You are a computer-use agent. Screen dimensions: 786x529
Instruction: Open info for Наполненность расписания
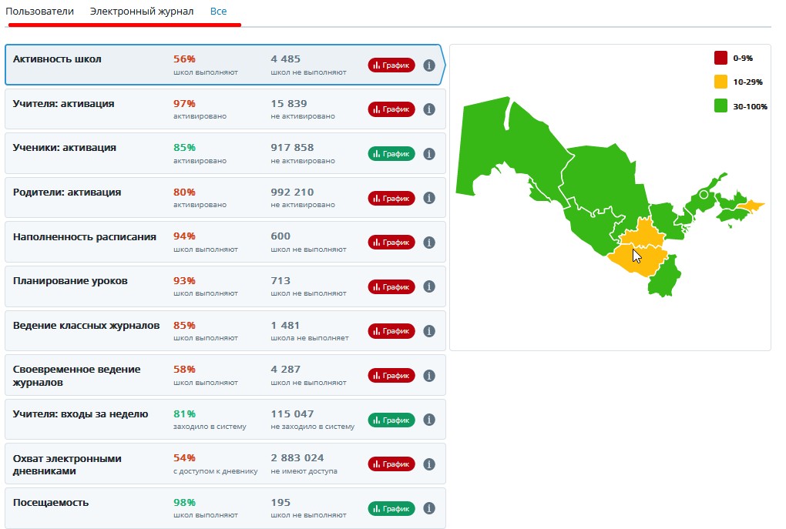point(430,243)
